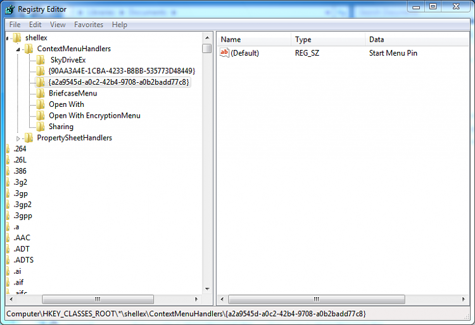Viewport: 475px width, 325px height.
Task: Select the shellex key label
Action: (36, 38)
